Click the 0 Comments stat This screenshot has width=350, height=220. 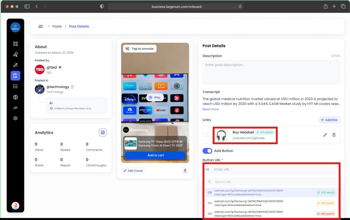[94, 147]
